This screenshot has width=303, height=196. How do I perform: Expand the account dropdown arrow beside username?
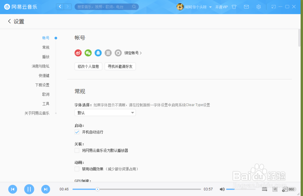click(211, 7)
